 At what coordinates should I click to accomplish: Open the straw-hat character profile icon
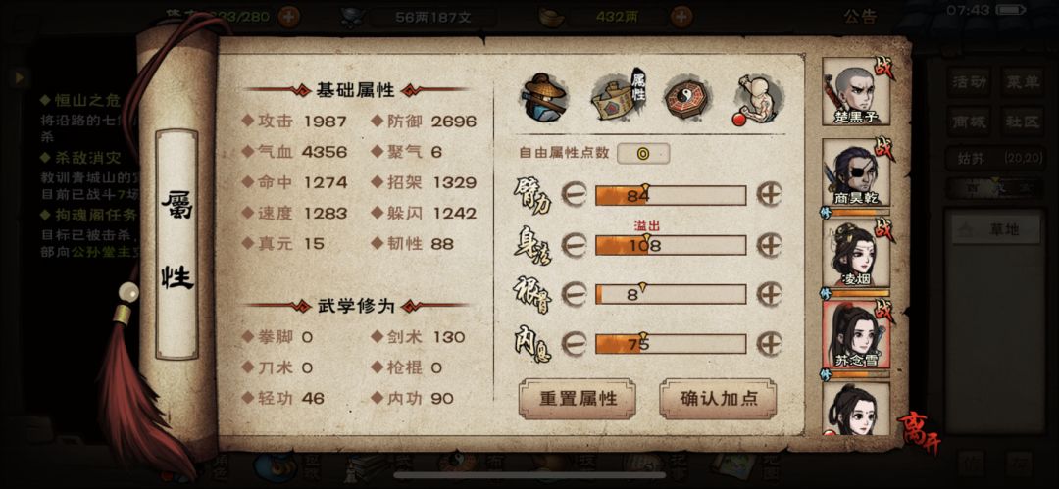tap(543, 98)
